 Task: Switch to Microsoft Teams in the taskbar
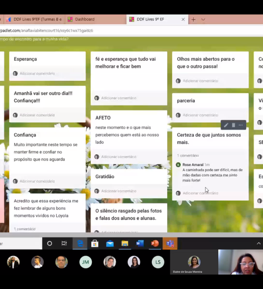[x=170, y=244]
